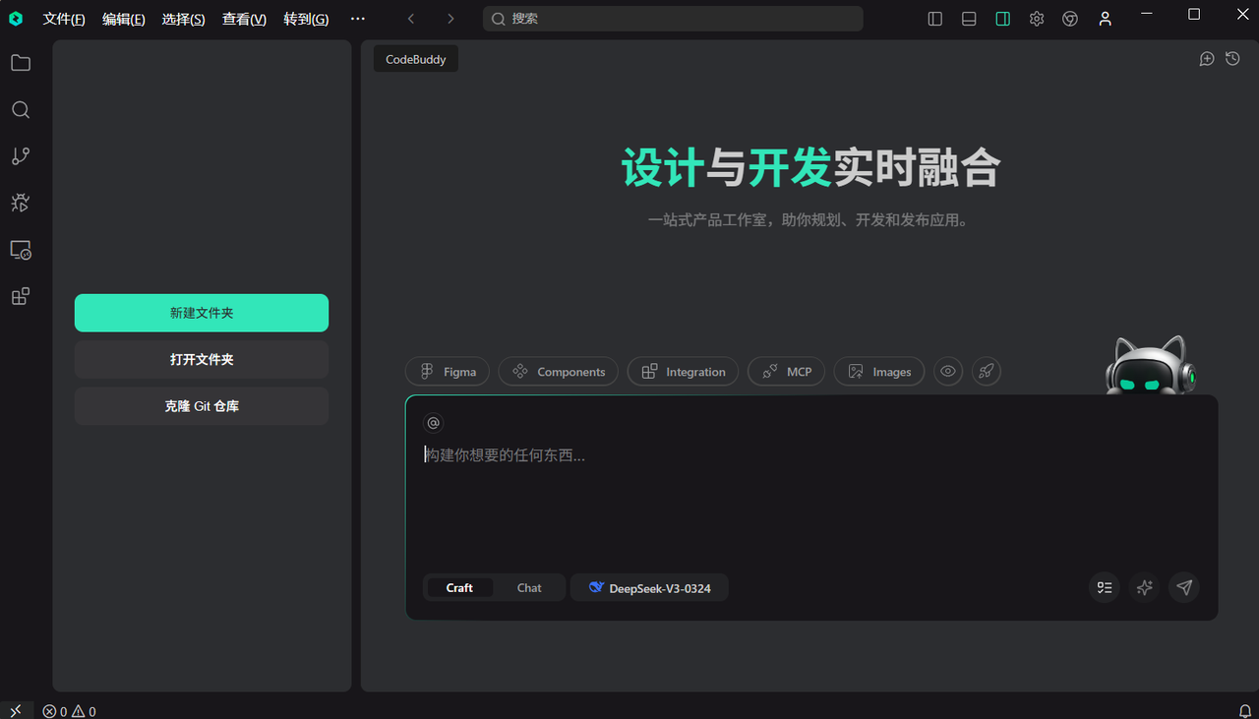
Task: Click the robot cat mascot
Action: click(x=1149, y=365)
